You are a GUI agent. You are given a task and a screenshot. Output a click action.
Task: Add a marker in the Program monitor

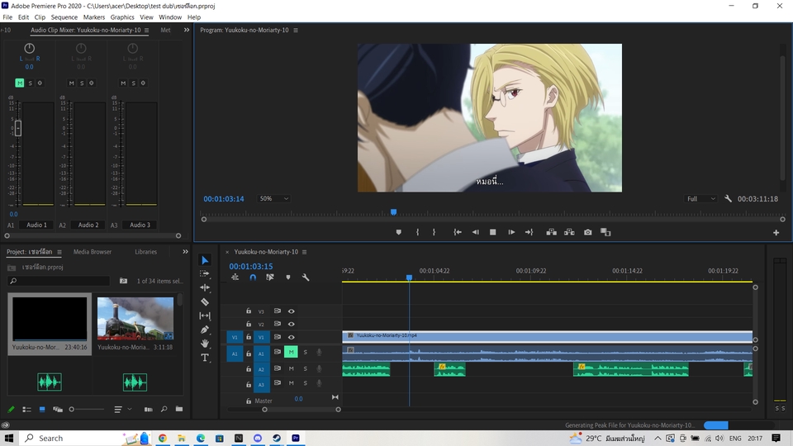(398, 232)
